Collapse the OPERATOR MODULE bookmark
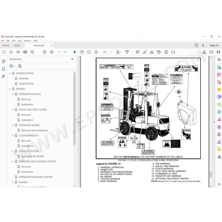 13,94
